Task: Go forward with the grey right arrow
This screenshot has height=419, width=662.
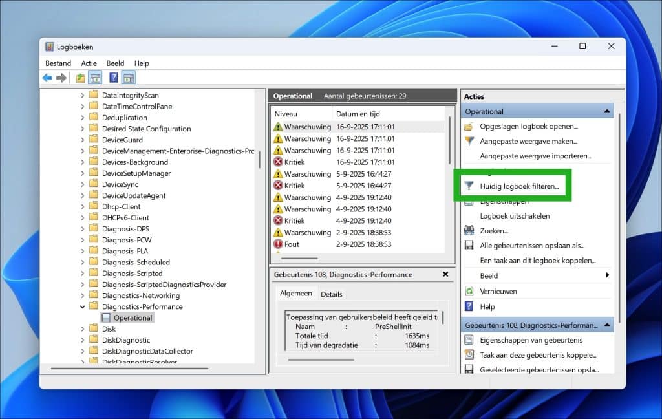Action: [61, 78]
